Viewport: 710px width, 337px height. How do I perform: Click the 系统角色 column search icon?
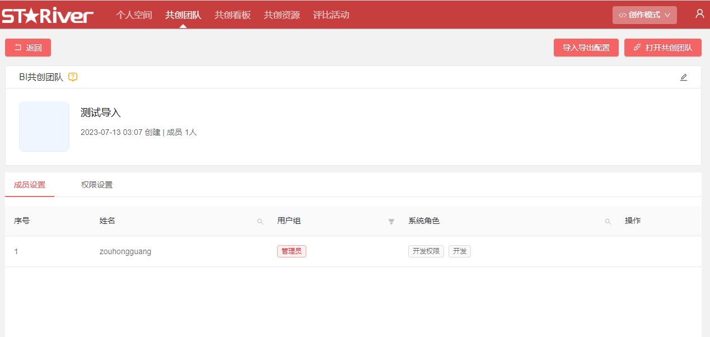[x=608, y=222]
